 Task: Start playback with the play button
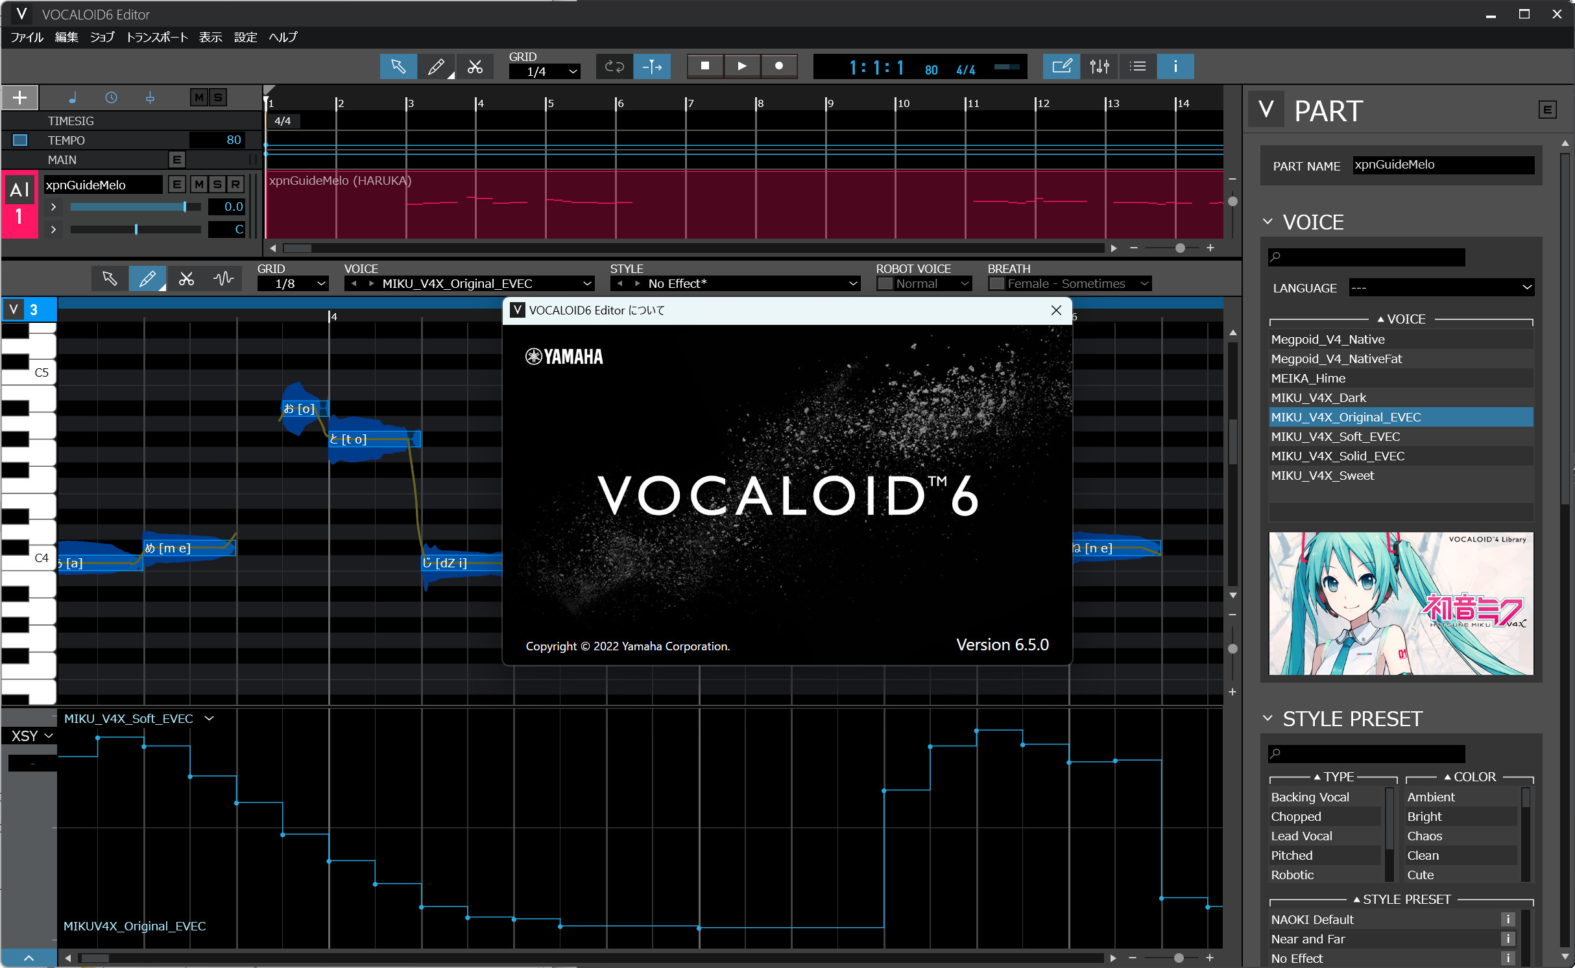tap(742, 66)
